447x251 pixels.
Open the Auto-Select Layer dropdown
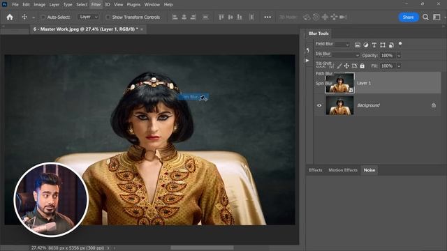click(89, 17)
